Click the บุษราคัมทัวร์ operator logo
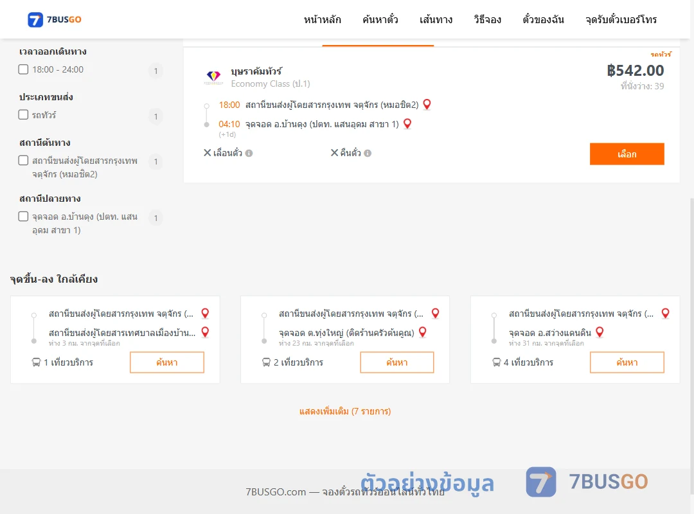The height and width of the screenshot is (514, 694). coord(213,78)
